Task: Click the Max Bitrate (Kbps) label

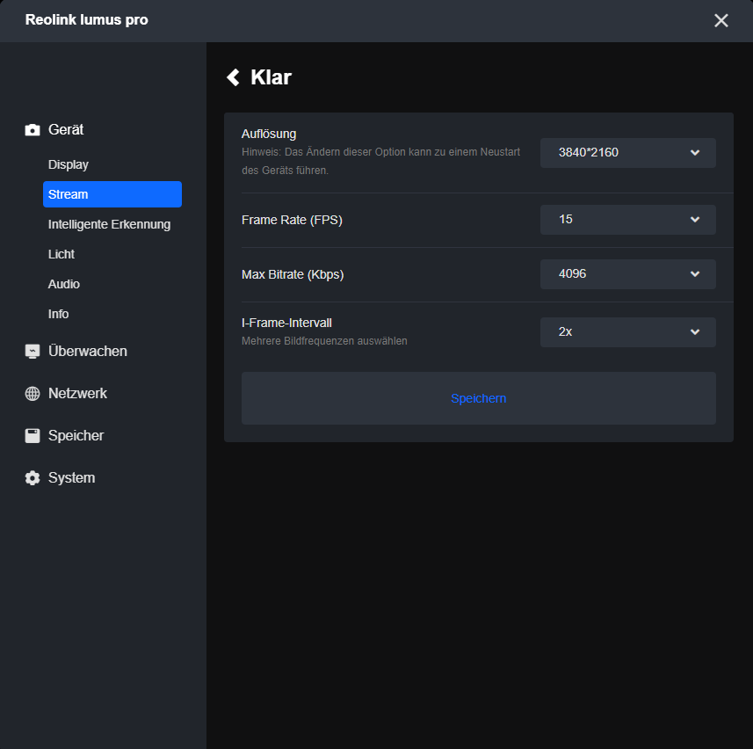Action: [293, 274]
